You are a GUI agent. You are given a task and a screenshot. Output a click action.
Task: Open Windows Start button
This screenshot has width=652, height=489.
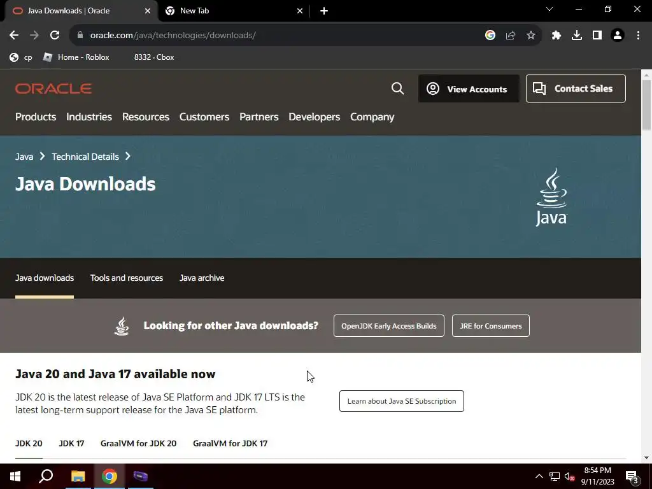(x=15, y=476)
